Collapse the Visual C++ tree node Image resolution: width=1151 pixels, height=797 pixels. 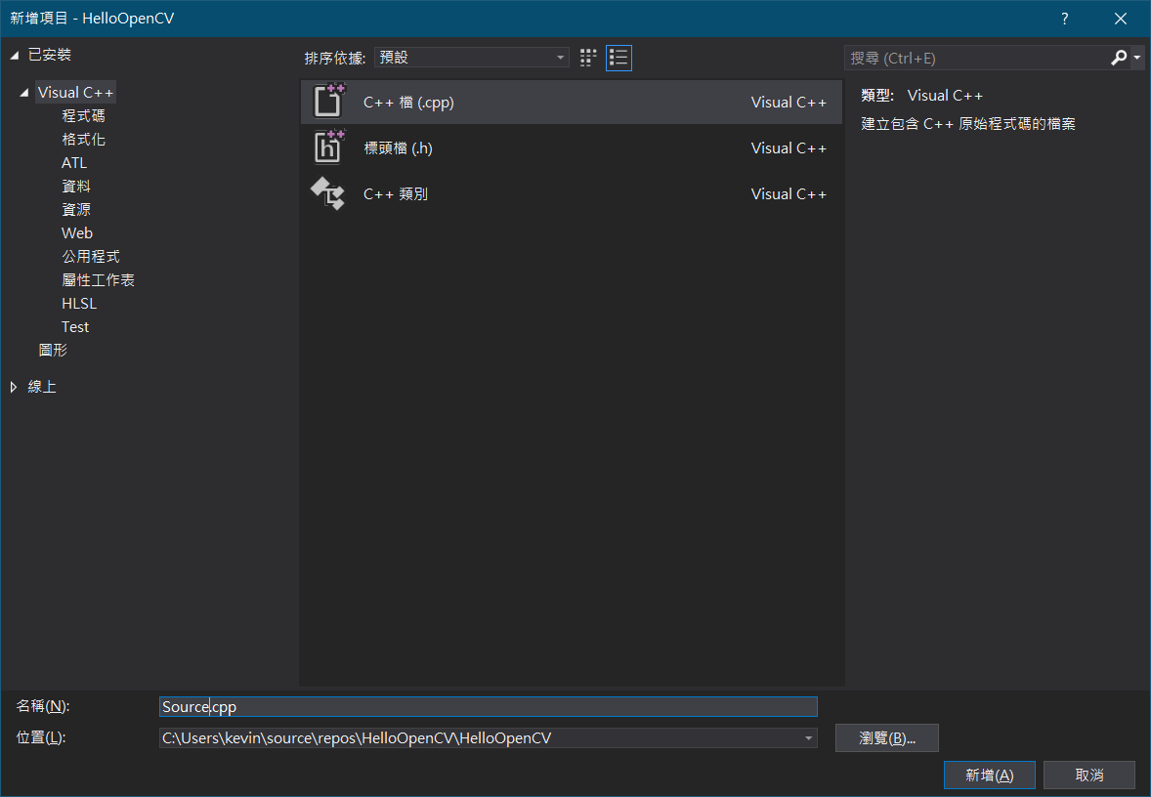(x=23, y=93)
